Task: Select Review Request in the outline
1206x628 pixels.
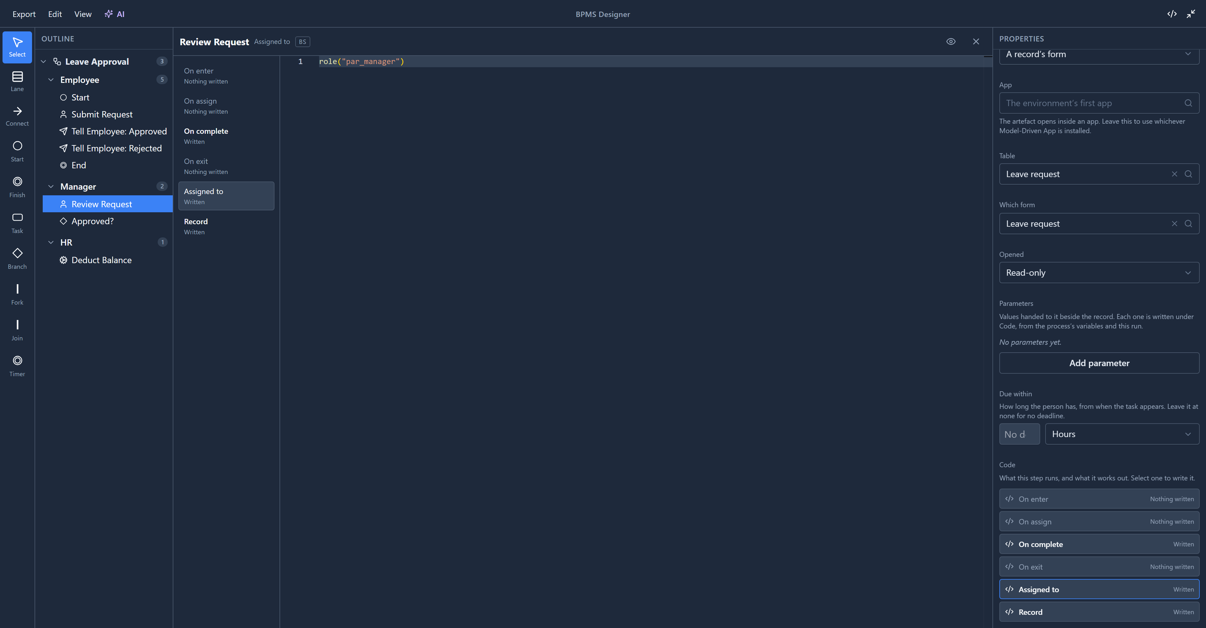Action: click(108, 204)
